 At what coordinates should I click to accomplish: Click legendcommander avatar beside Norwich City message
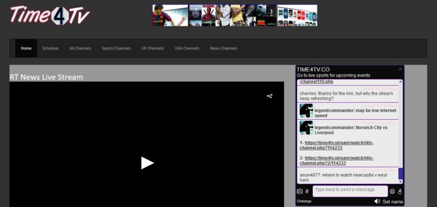click(x=306, y=128)
